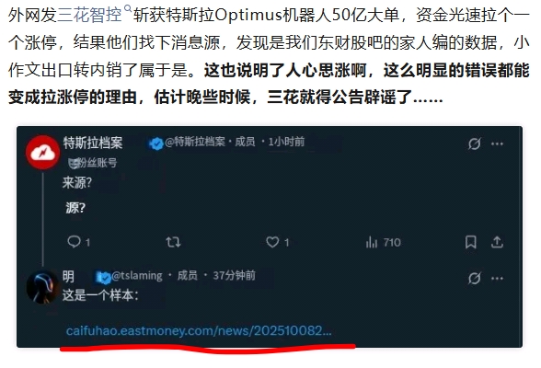View analytics showing 710 views
This screenshot has height=368, width=541.
pyautogui.click(x=383, y=242)
